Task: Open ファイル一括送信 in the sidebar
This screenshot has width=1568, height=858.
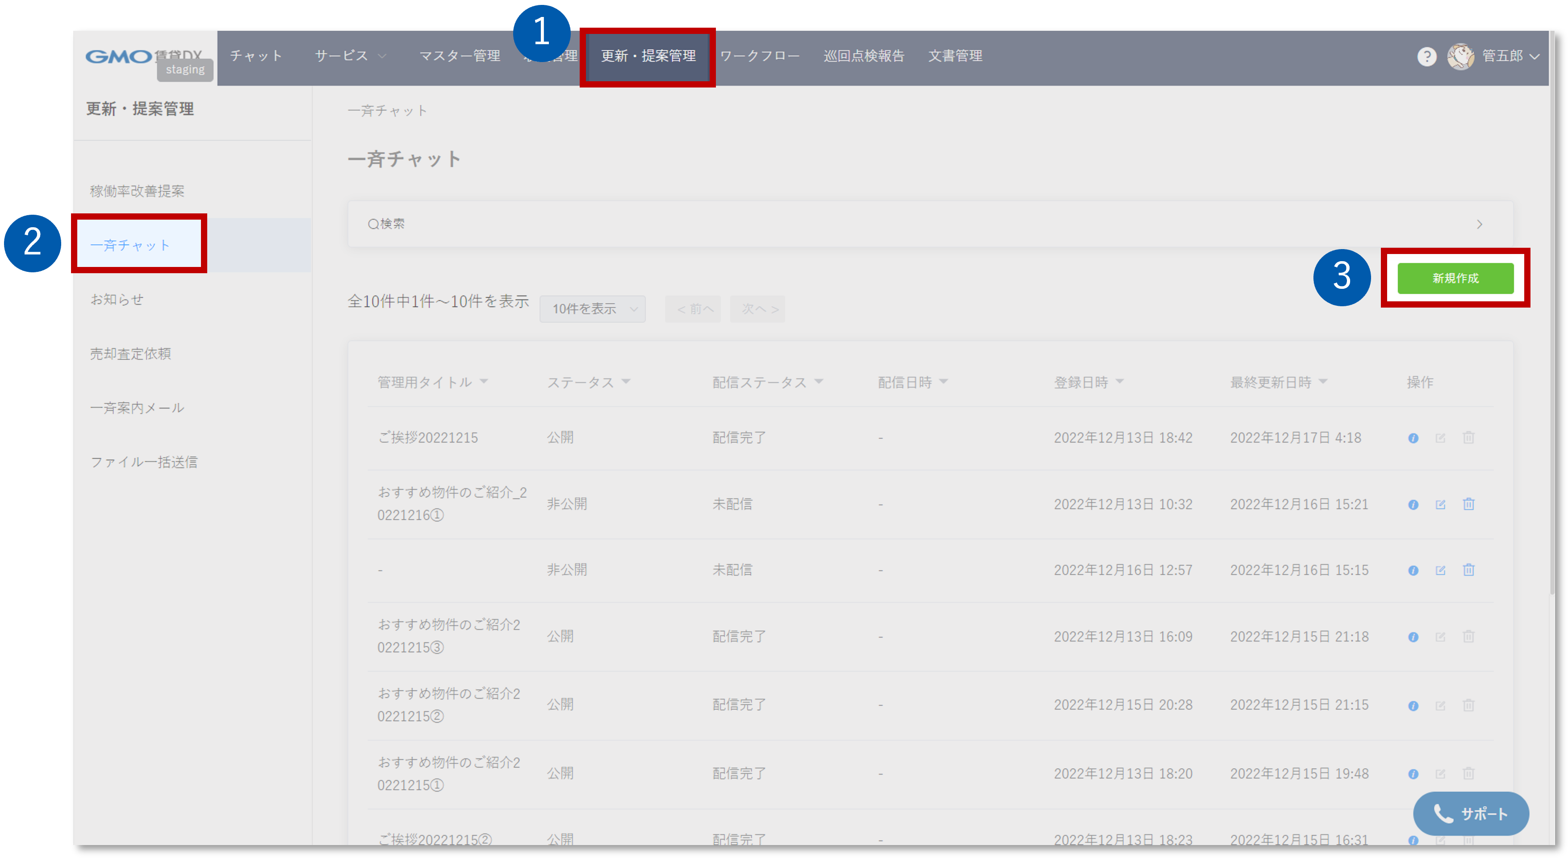Action: tap(144, 462)
